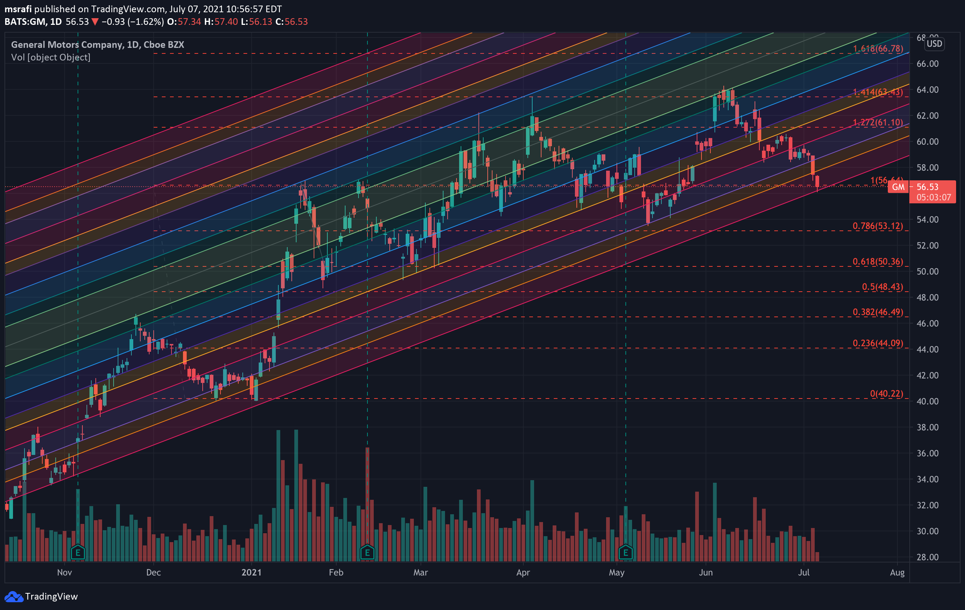Click the 1.618(66.78) Fibonacci label
This screenshot has width=965, height=610.
click(x=878, y=49)
